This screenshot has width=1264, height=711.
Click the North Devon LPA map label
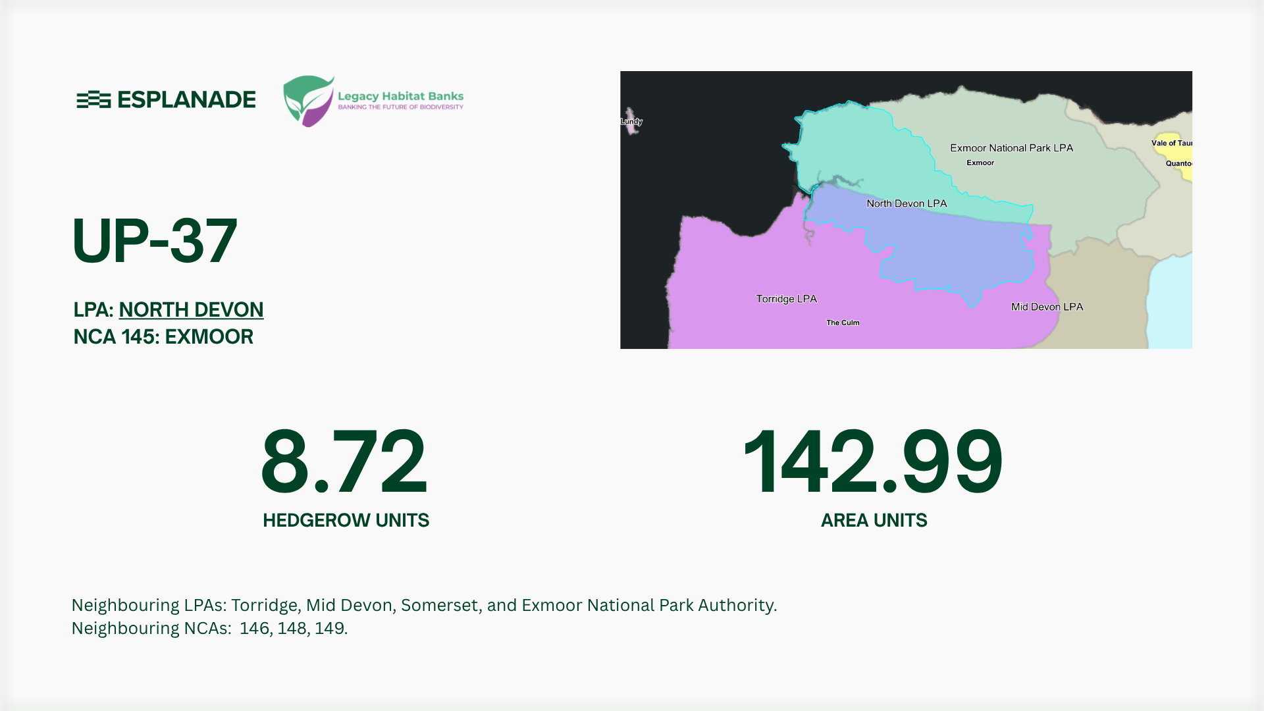(x=907, y=204)
